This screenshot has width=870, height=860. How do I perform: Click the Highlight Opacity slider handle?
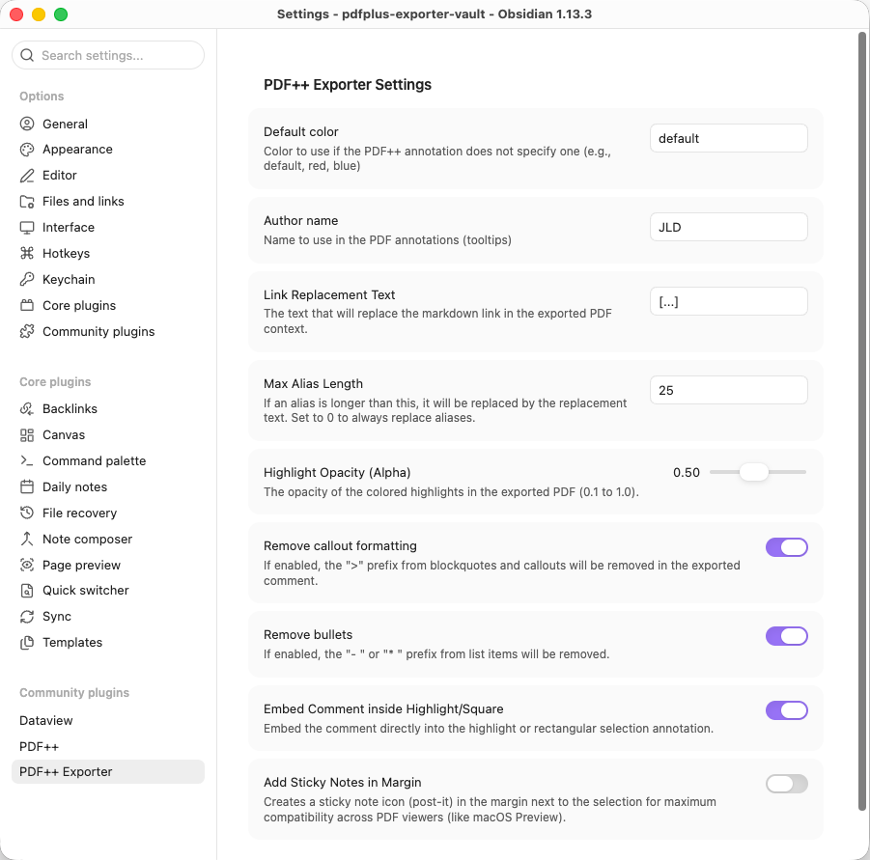click(x=754, y=472)
